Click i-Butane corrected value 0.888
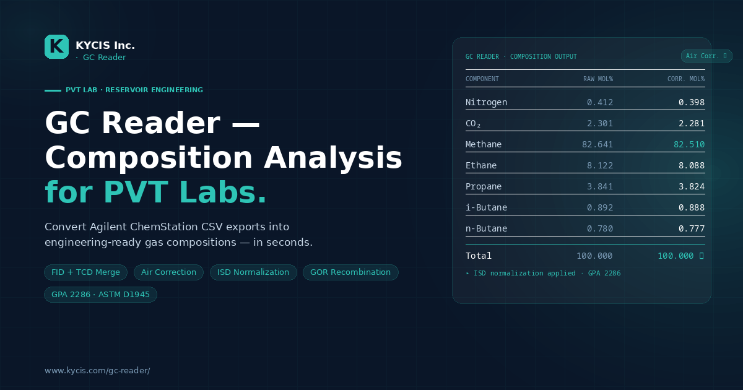743x390 pixels. click(692, 207)
